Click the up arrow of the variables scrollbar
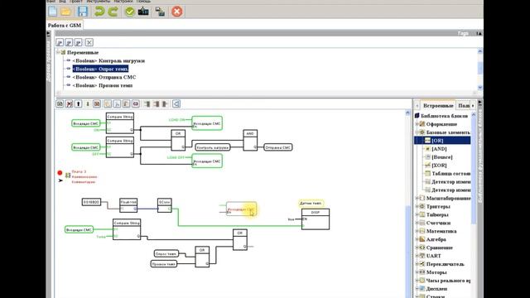 (479, 51)
